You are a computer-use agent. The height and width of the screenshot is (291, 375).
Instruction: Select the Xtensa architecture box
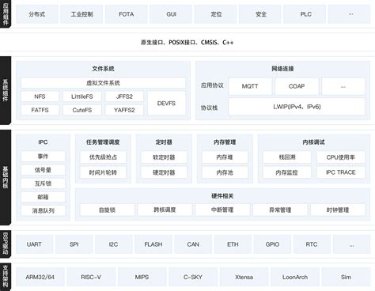click(x=244, y=277)
